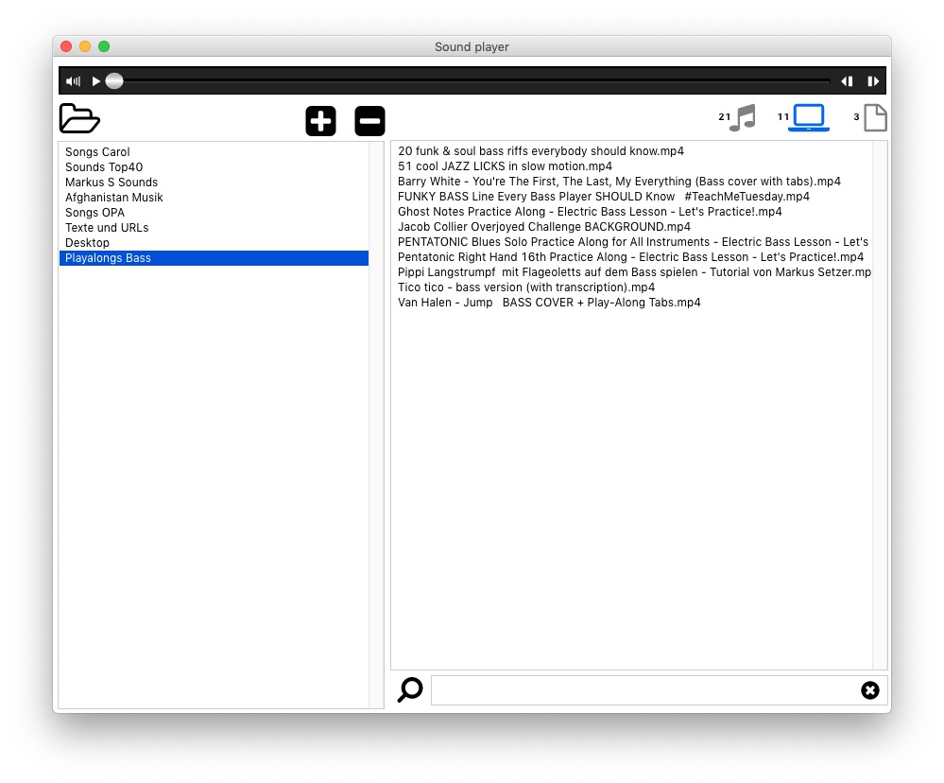Skip to the previous track
This screenshot has width=944, height=783.
click(847, 80)
